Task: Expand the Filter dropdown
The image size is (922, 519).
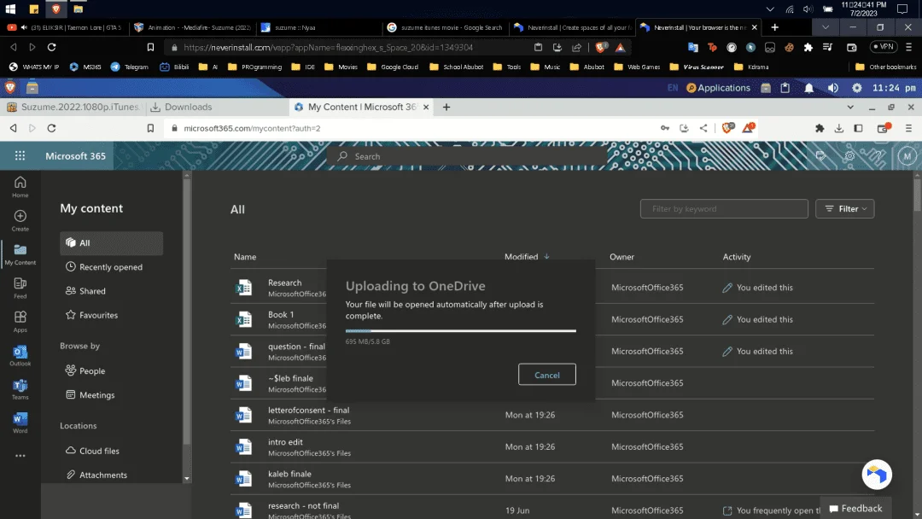Action: [844, 208]
